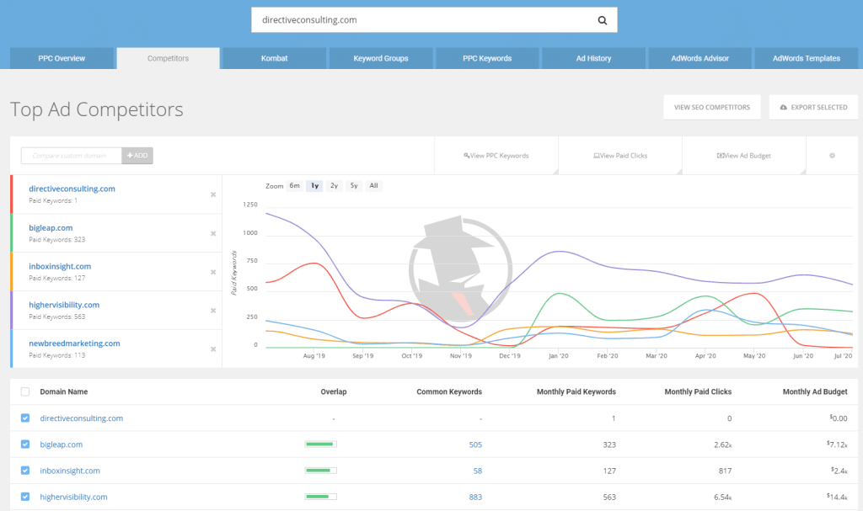Open inboxinsight.com in the chart legend
Image resolution: width=863 pixels, height=511 pixels.
[x=60, y=266]
